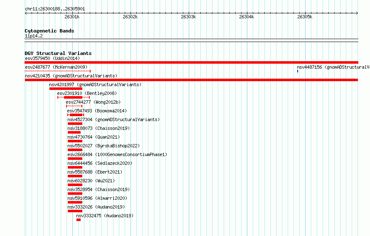
Task: Open nsv3528954 (Chaisson2019) label
Action: point(99,189)
